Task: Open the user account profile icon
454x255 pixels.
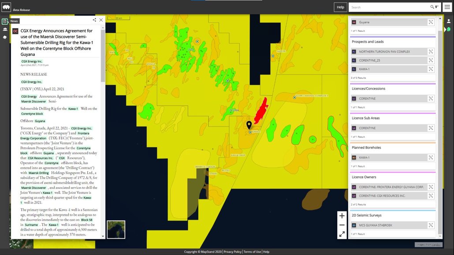Action: coord(449,21)
